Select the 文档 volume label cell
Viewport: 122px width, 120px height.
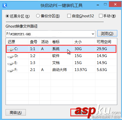click(x=56, y=63)
